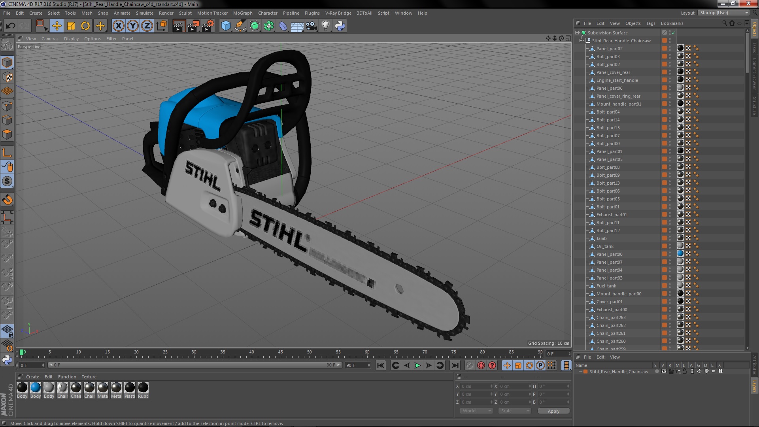Click the coordinate system icon
This screenshot has width=759, height=427.
(161, 26)
